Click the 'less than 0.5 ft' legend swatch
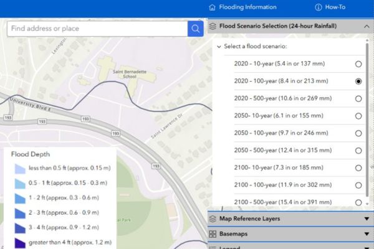The image size is (374, 249). 20,169
